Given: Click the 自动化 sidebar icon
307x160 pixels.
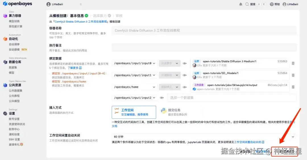Looking at the screenshot, I should pos(5,39).
